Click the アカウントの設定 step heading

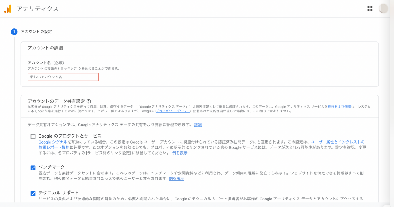coord(36,32)
